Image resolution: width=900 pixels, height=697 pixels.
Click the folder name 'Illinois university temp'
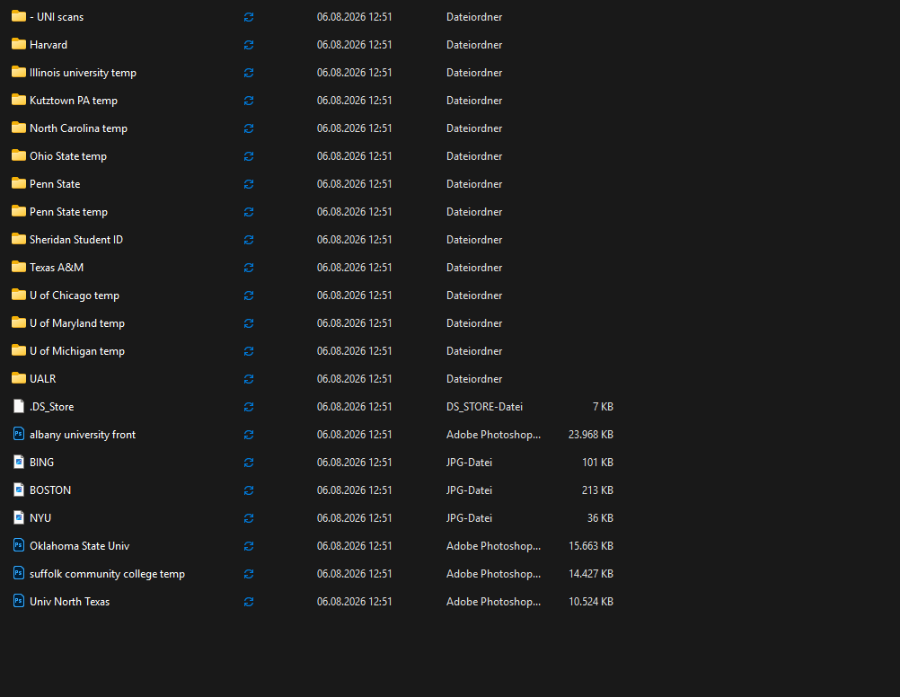[84, 73]
